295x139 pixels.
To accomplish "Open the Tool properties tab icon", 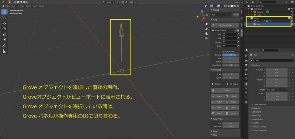I will point(246,56).
